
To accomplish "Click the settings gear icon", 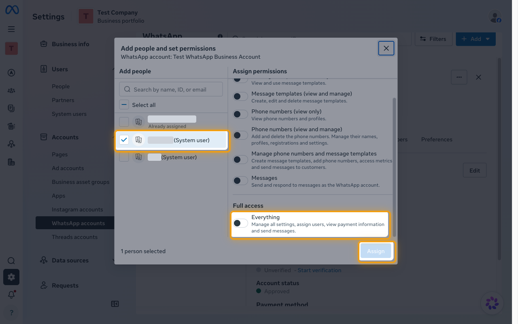I will (11, 277).
